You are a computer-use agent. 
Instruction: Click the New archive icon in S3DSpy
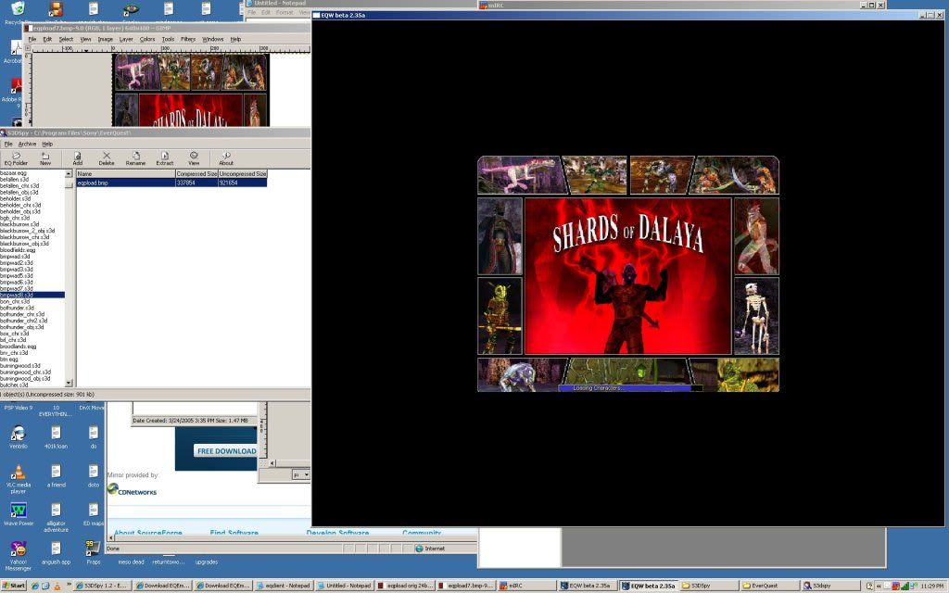click(x=45, y=158)
